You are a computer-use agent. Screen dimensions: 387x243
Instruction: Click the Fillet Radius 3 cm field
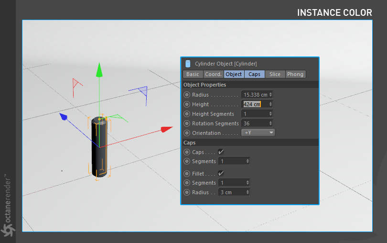(x=234, y=192)
